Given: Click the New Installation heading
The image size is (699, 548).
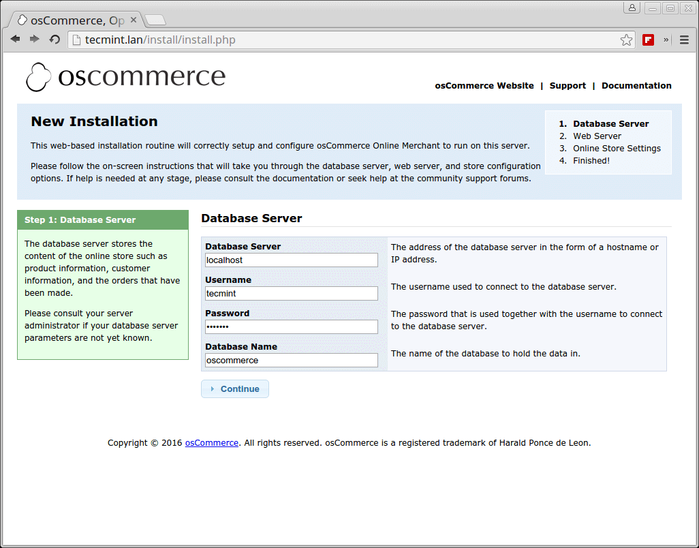Looking at the screenshot, I should coord(94,121).
